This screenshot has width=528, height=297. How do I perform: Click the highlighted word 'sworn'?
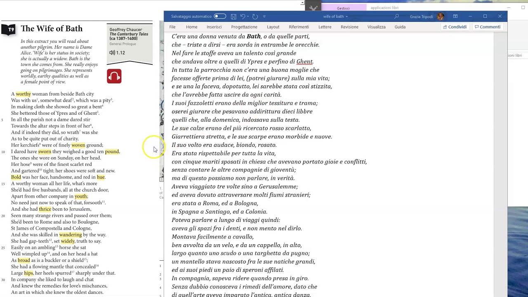coord(45,151)
